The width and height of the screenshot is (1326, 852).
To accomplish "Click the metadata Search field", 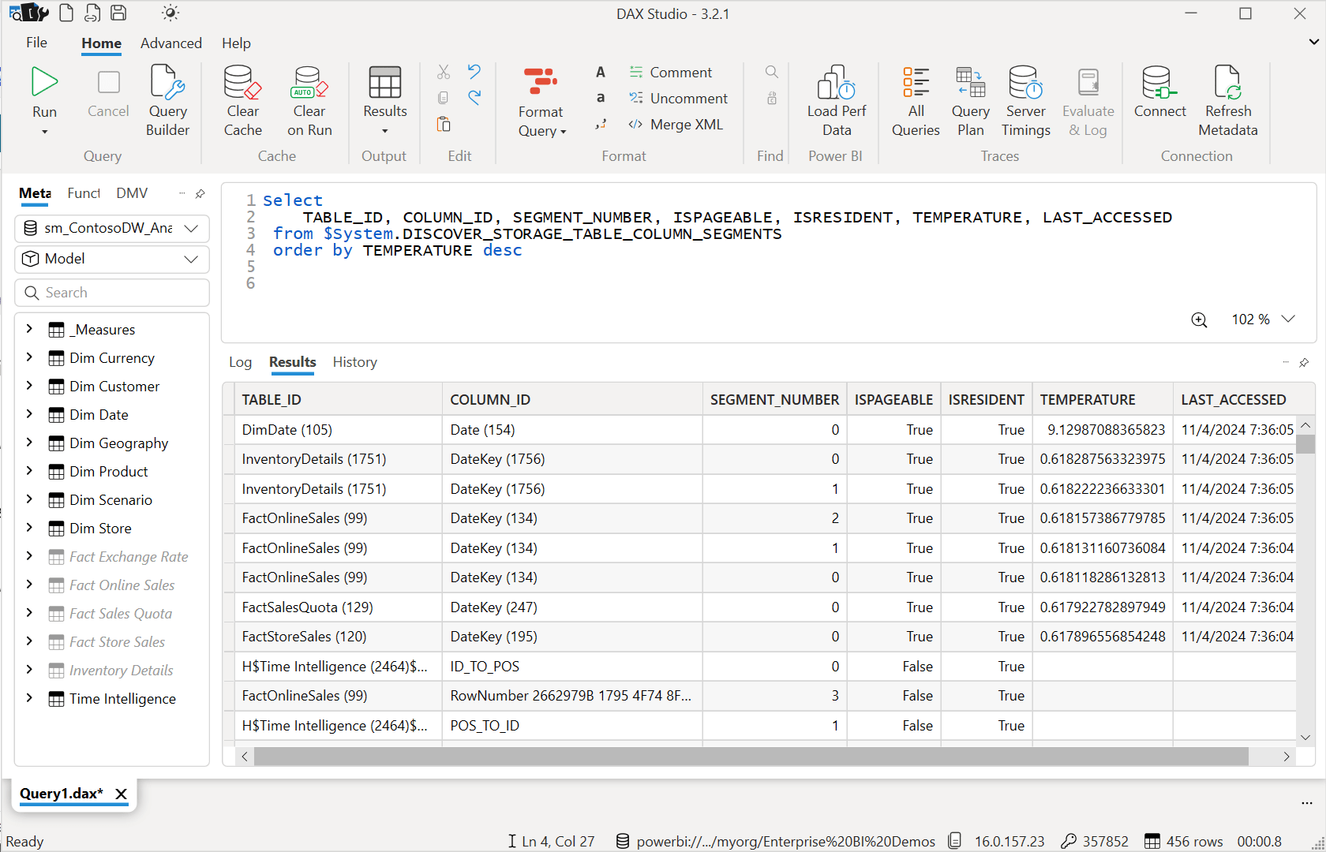I will (112, 293).
